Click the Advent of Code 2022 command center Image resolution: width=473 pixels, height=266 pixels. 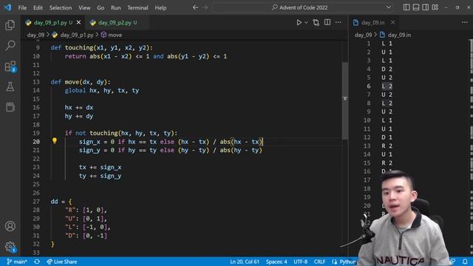303,7
